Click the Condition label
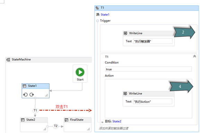The width and height of the screenshot is (200, 133). pyautogui.click(x=111, y=62)
